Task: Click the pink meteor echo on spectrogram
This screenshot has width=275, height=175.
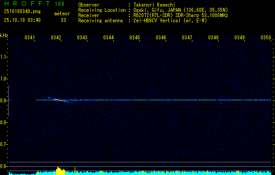Action: pos(58,100)
